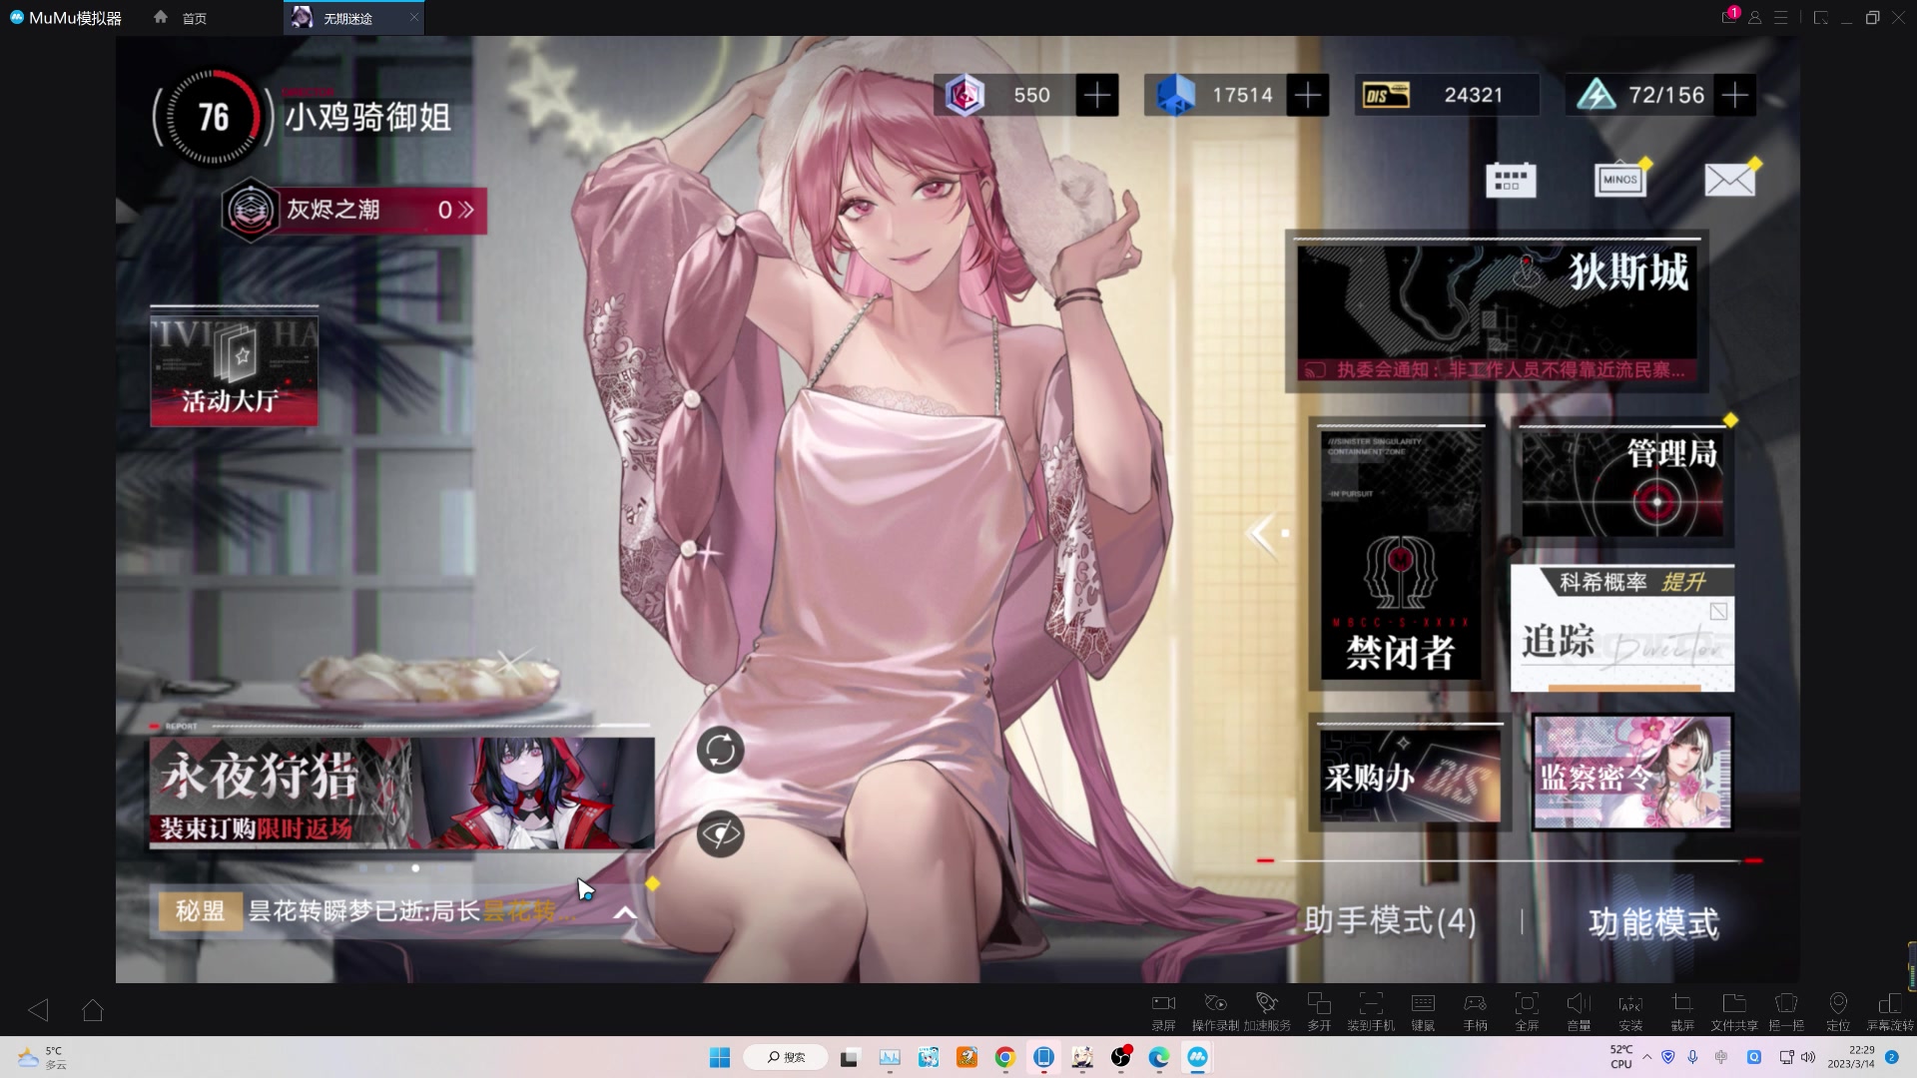Click the MuMu window shrink-mode icon
1917x1078 pixels.
pyautogui.click(x=1820, y=18)
